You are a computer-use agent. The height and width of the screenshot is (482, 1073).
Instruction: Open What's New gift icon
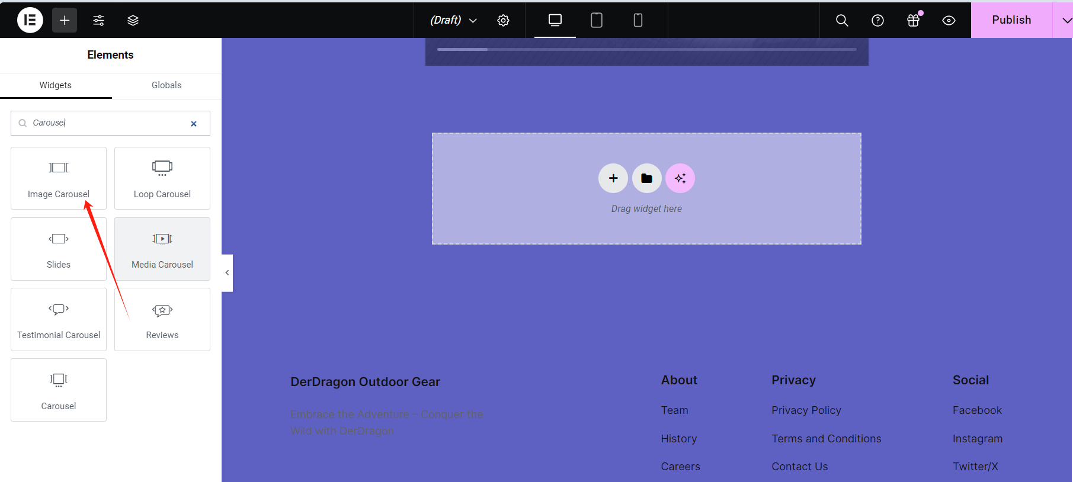[914, 20]
